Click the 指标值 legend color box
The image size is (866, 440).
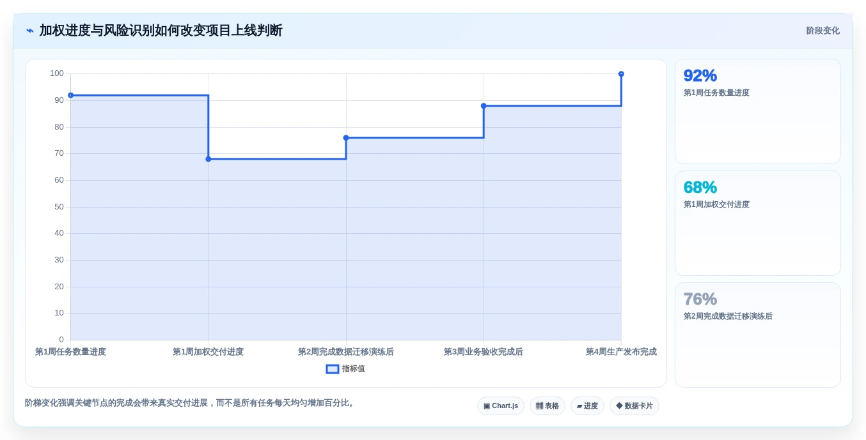pyautogui.click(x=333, y=369)
